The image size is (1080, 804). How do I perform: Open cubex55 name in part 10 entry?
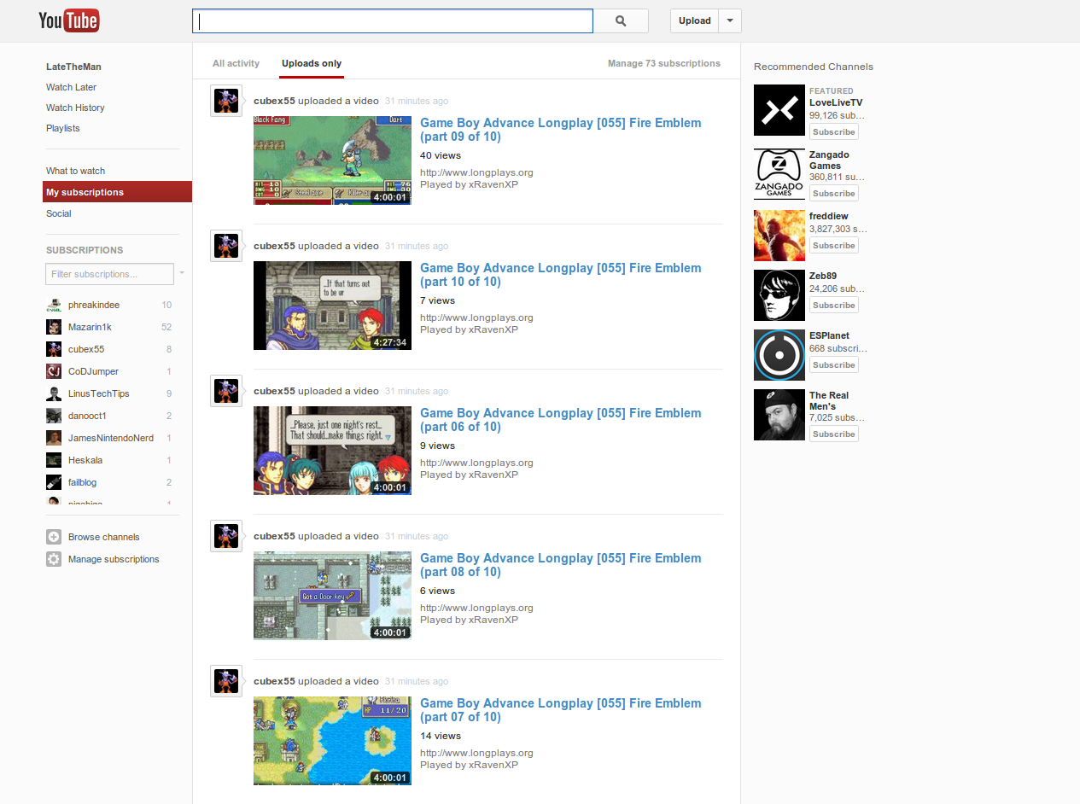[x=274, y=246]
